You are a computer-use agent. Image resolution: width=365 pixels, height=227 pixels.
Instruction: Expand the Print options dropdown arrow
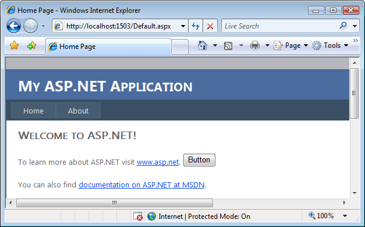pos(267,45)
